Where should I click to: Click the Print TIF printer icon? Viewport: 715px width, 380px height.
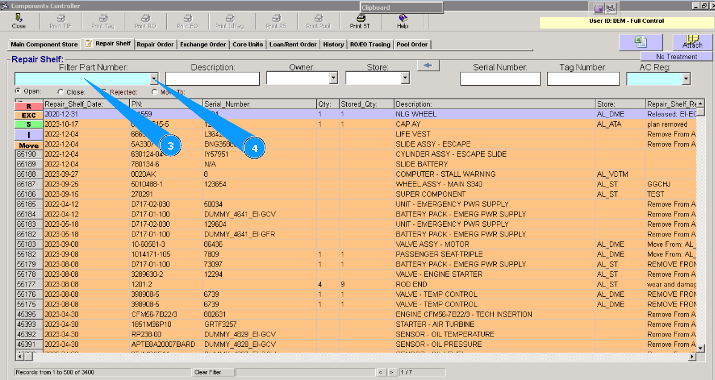point(60,17)
